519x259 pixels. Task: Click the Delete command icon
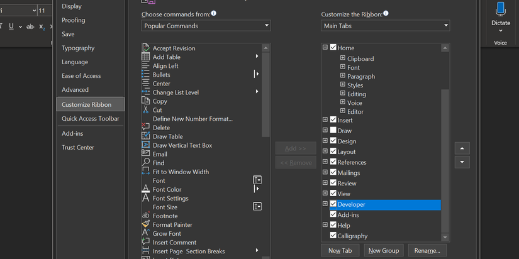(146, 128)
